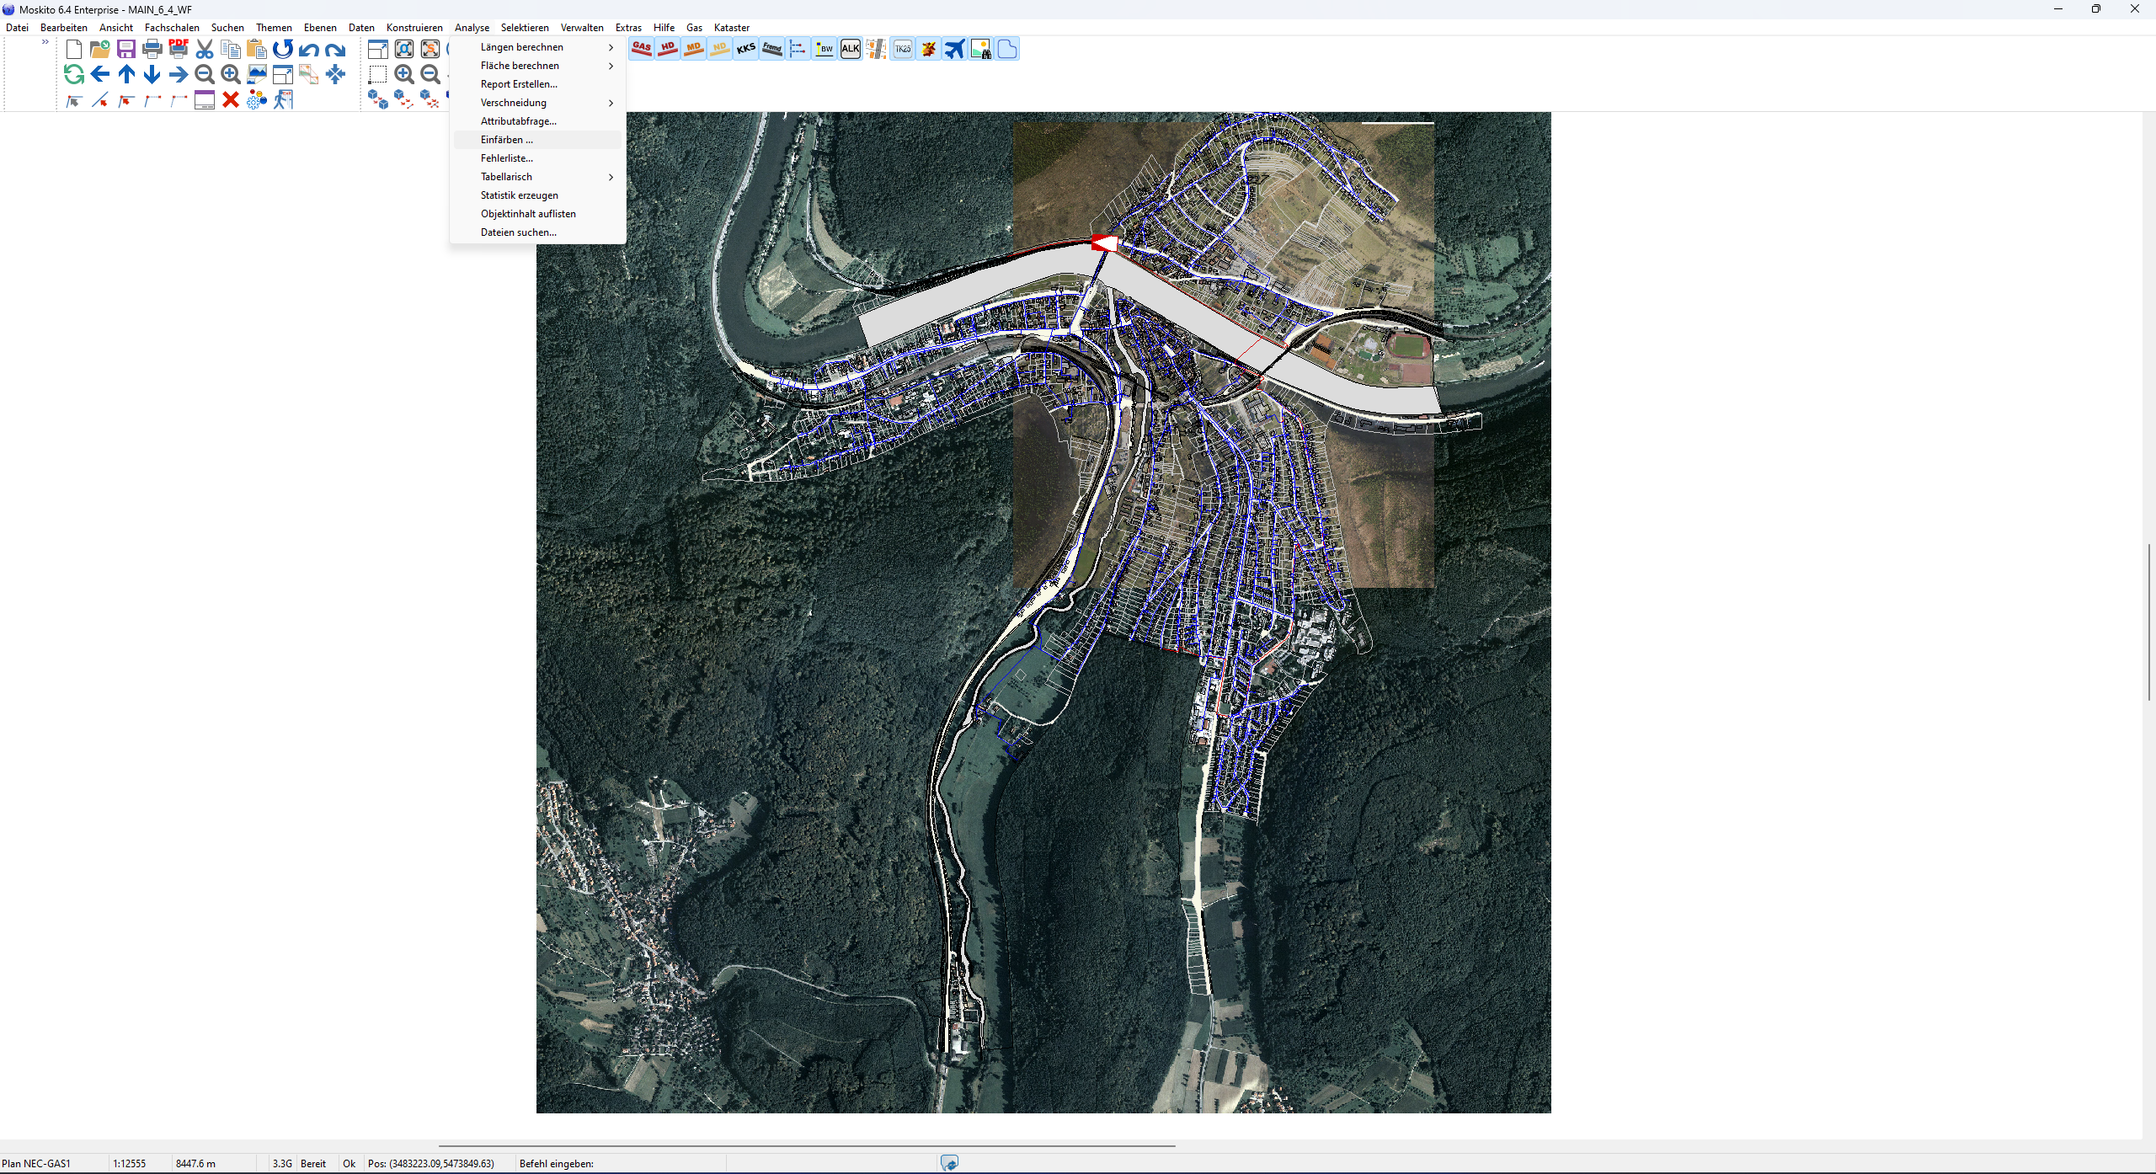2156x1174 pixels.
Task: Expand the Verschneidung submenu
Action: tap(537, 103)
